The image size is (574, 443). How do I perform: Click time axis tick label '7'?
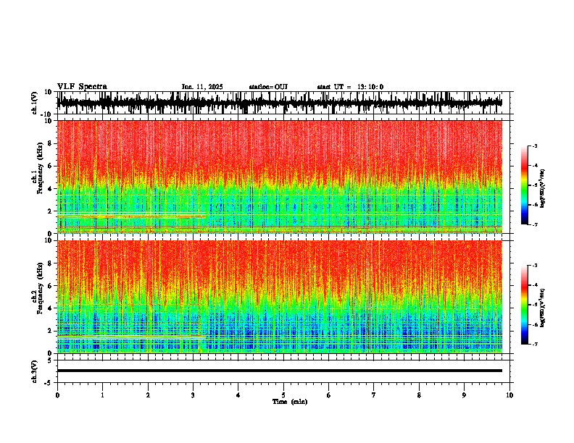click(374, 395)
